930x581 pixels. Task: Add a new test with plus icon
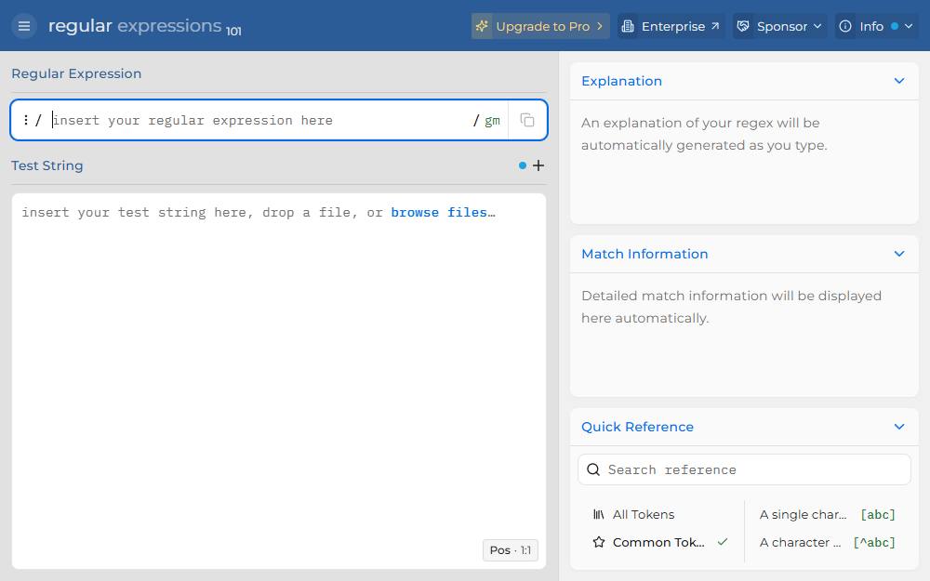click(x=538, y=165)
